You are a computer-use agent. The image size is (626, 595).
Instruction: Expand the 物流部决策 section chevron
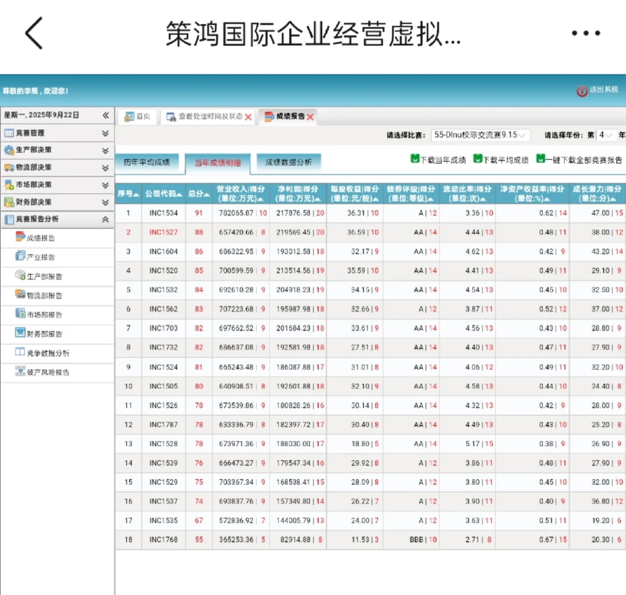105,167
